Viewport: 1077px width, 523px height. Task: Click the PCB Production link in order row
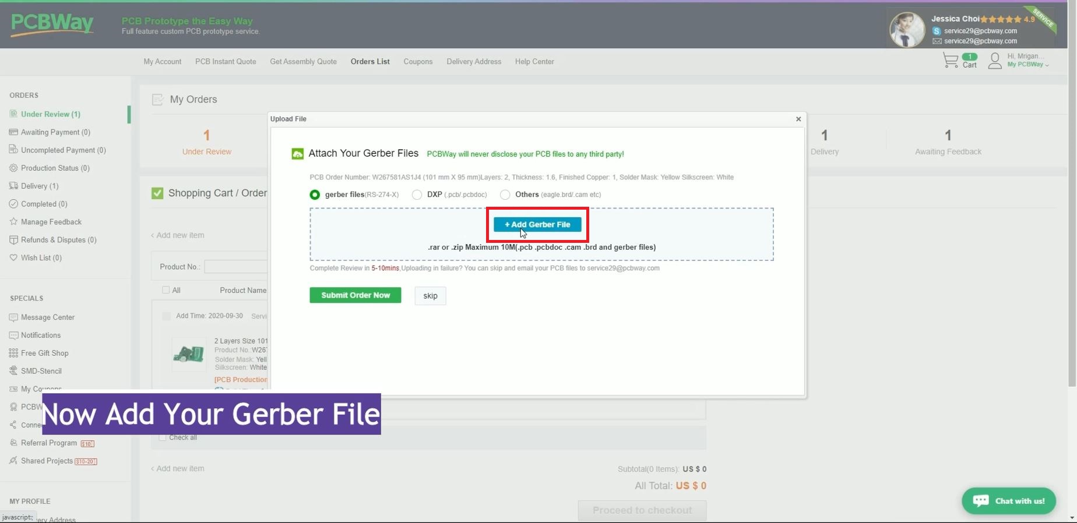pyautogui.click(x=241, y=379)
